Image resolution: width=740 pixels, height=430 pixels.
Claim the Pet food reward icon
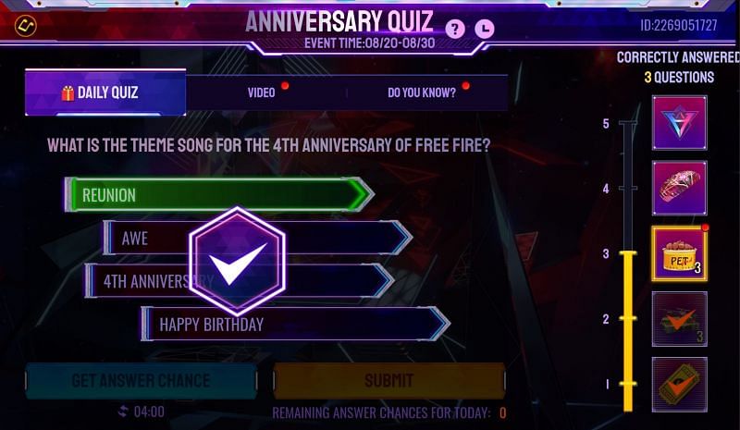pyautogui.click(x=679, y=253)
